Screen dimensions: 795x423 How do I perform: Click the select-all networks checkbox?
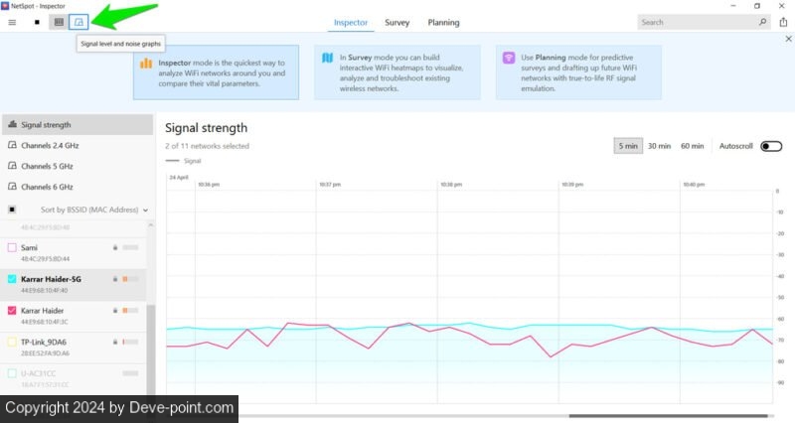pos(12,210)
